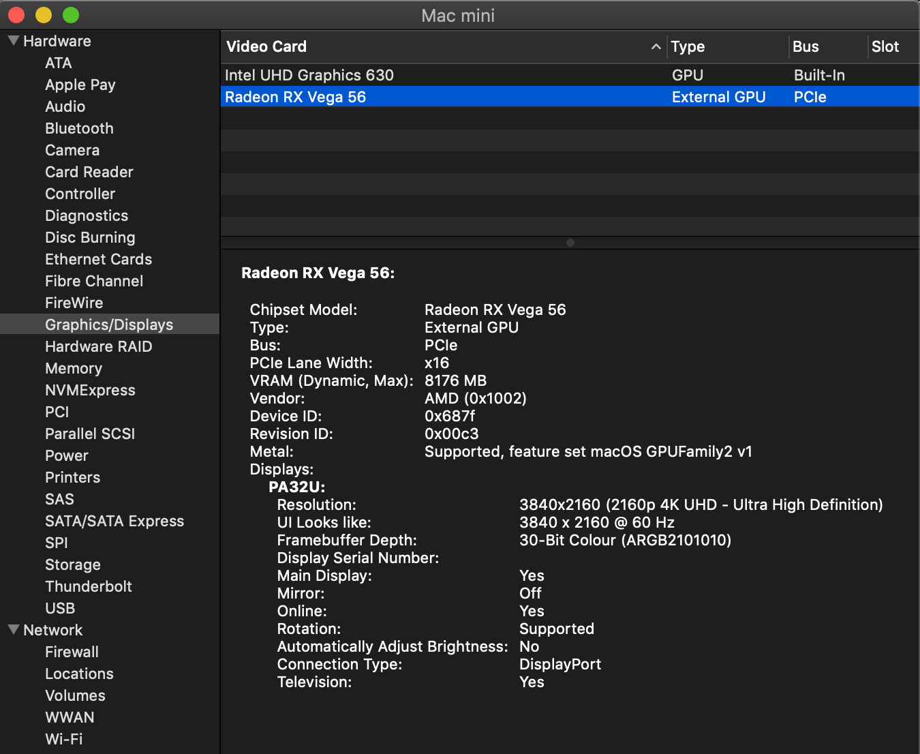
Task: Show the Storage information
Action: click(73, 564)
